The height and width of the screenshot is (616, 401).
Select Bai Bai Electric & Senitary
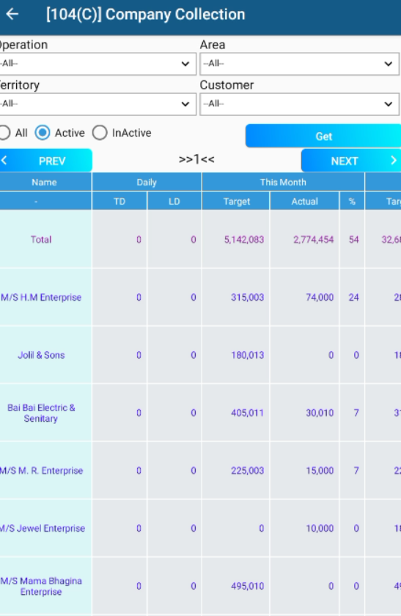[41, 413]
